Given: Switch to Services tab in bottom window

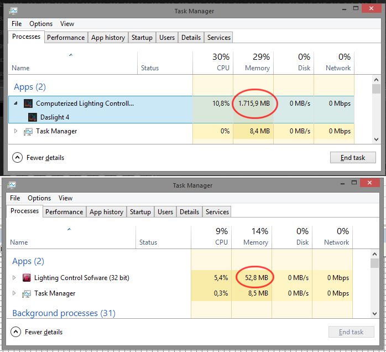Looking at the screenshot, I should click(217, 212).
